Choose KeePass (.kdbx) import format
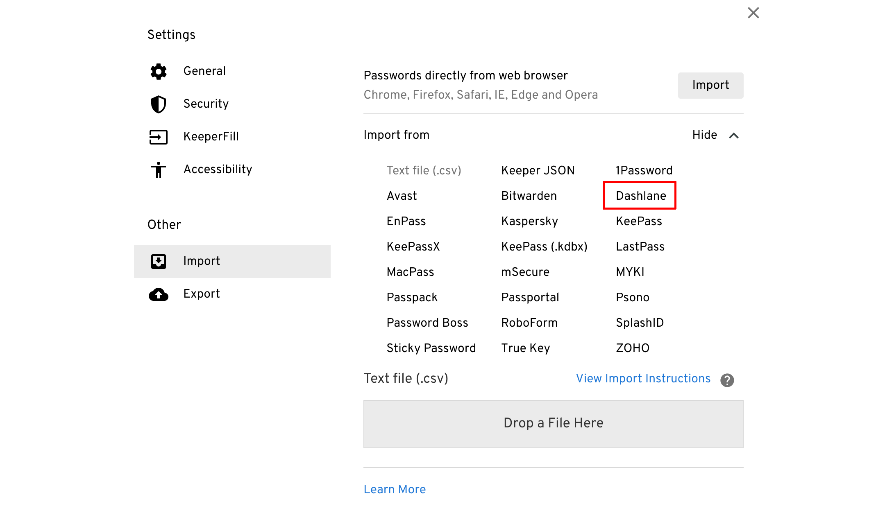 click(x=544, y=246)
